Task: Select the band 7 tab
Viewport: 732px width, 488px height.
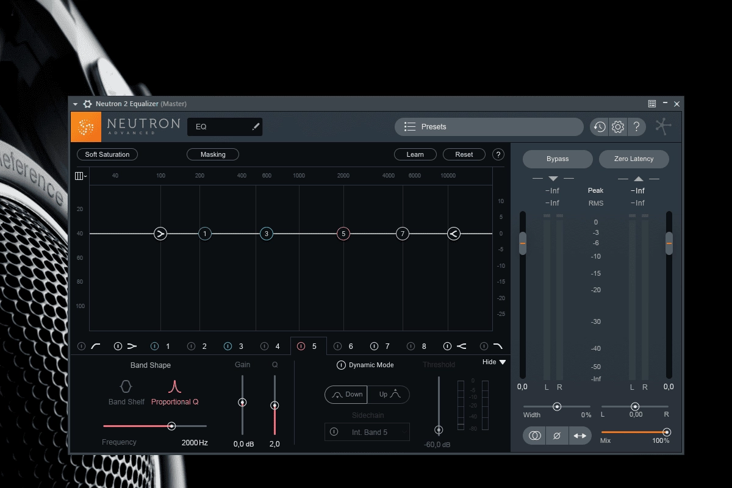Action: click(387, 346)
